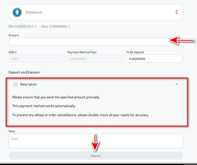197x165 pixels.
Task: Collapse the Description panel chevron
Action: 177,84
